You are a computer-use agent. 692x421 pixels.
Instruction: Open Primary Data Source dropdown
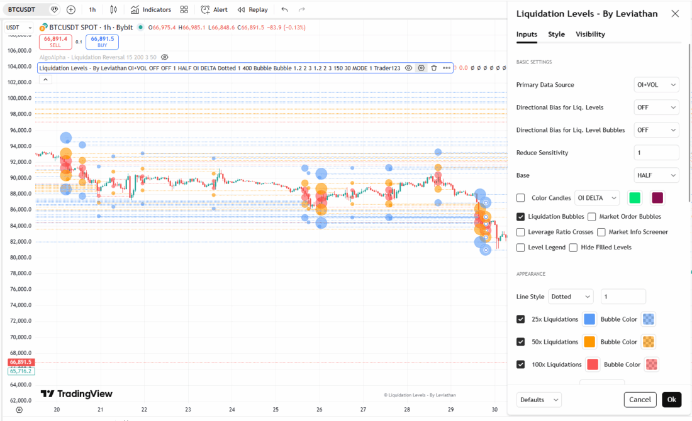(x=656, y=85)
